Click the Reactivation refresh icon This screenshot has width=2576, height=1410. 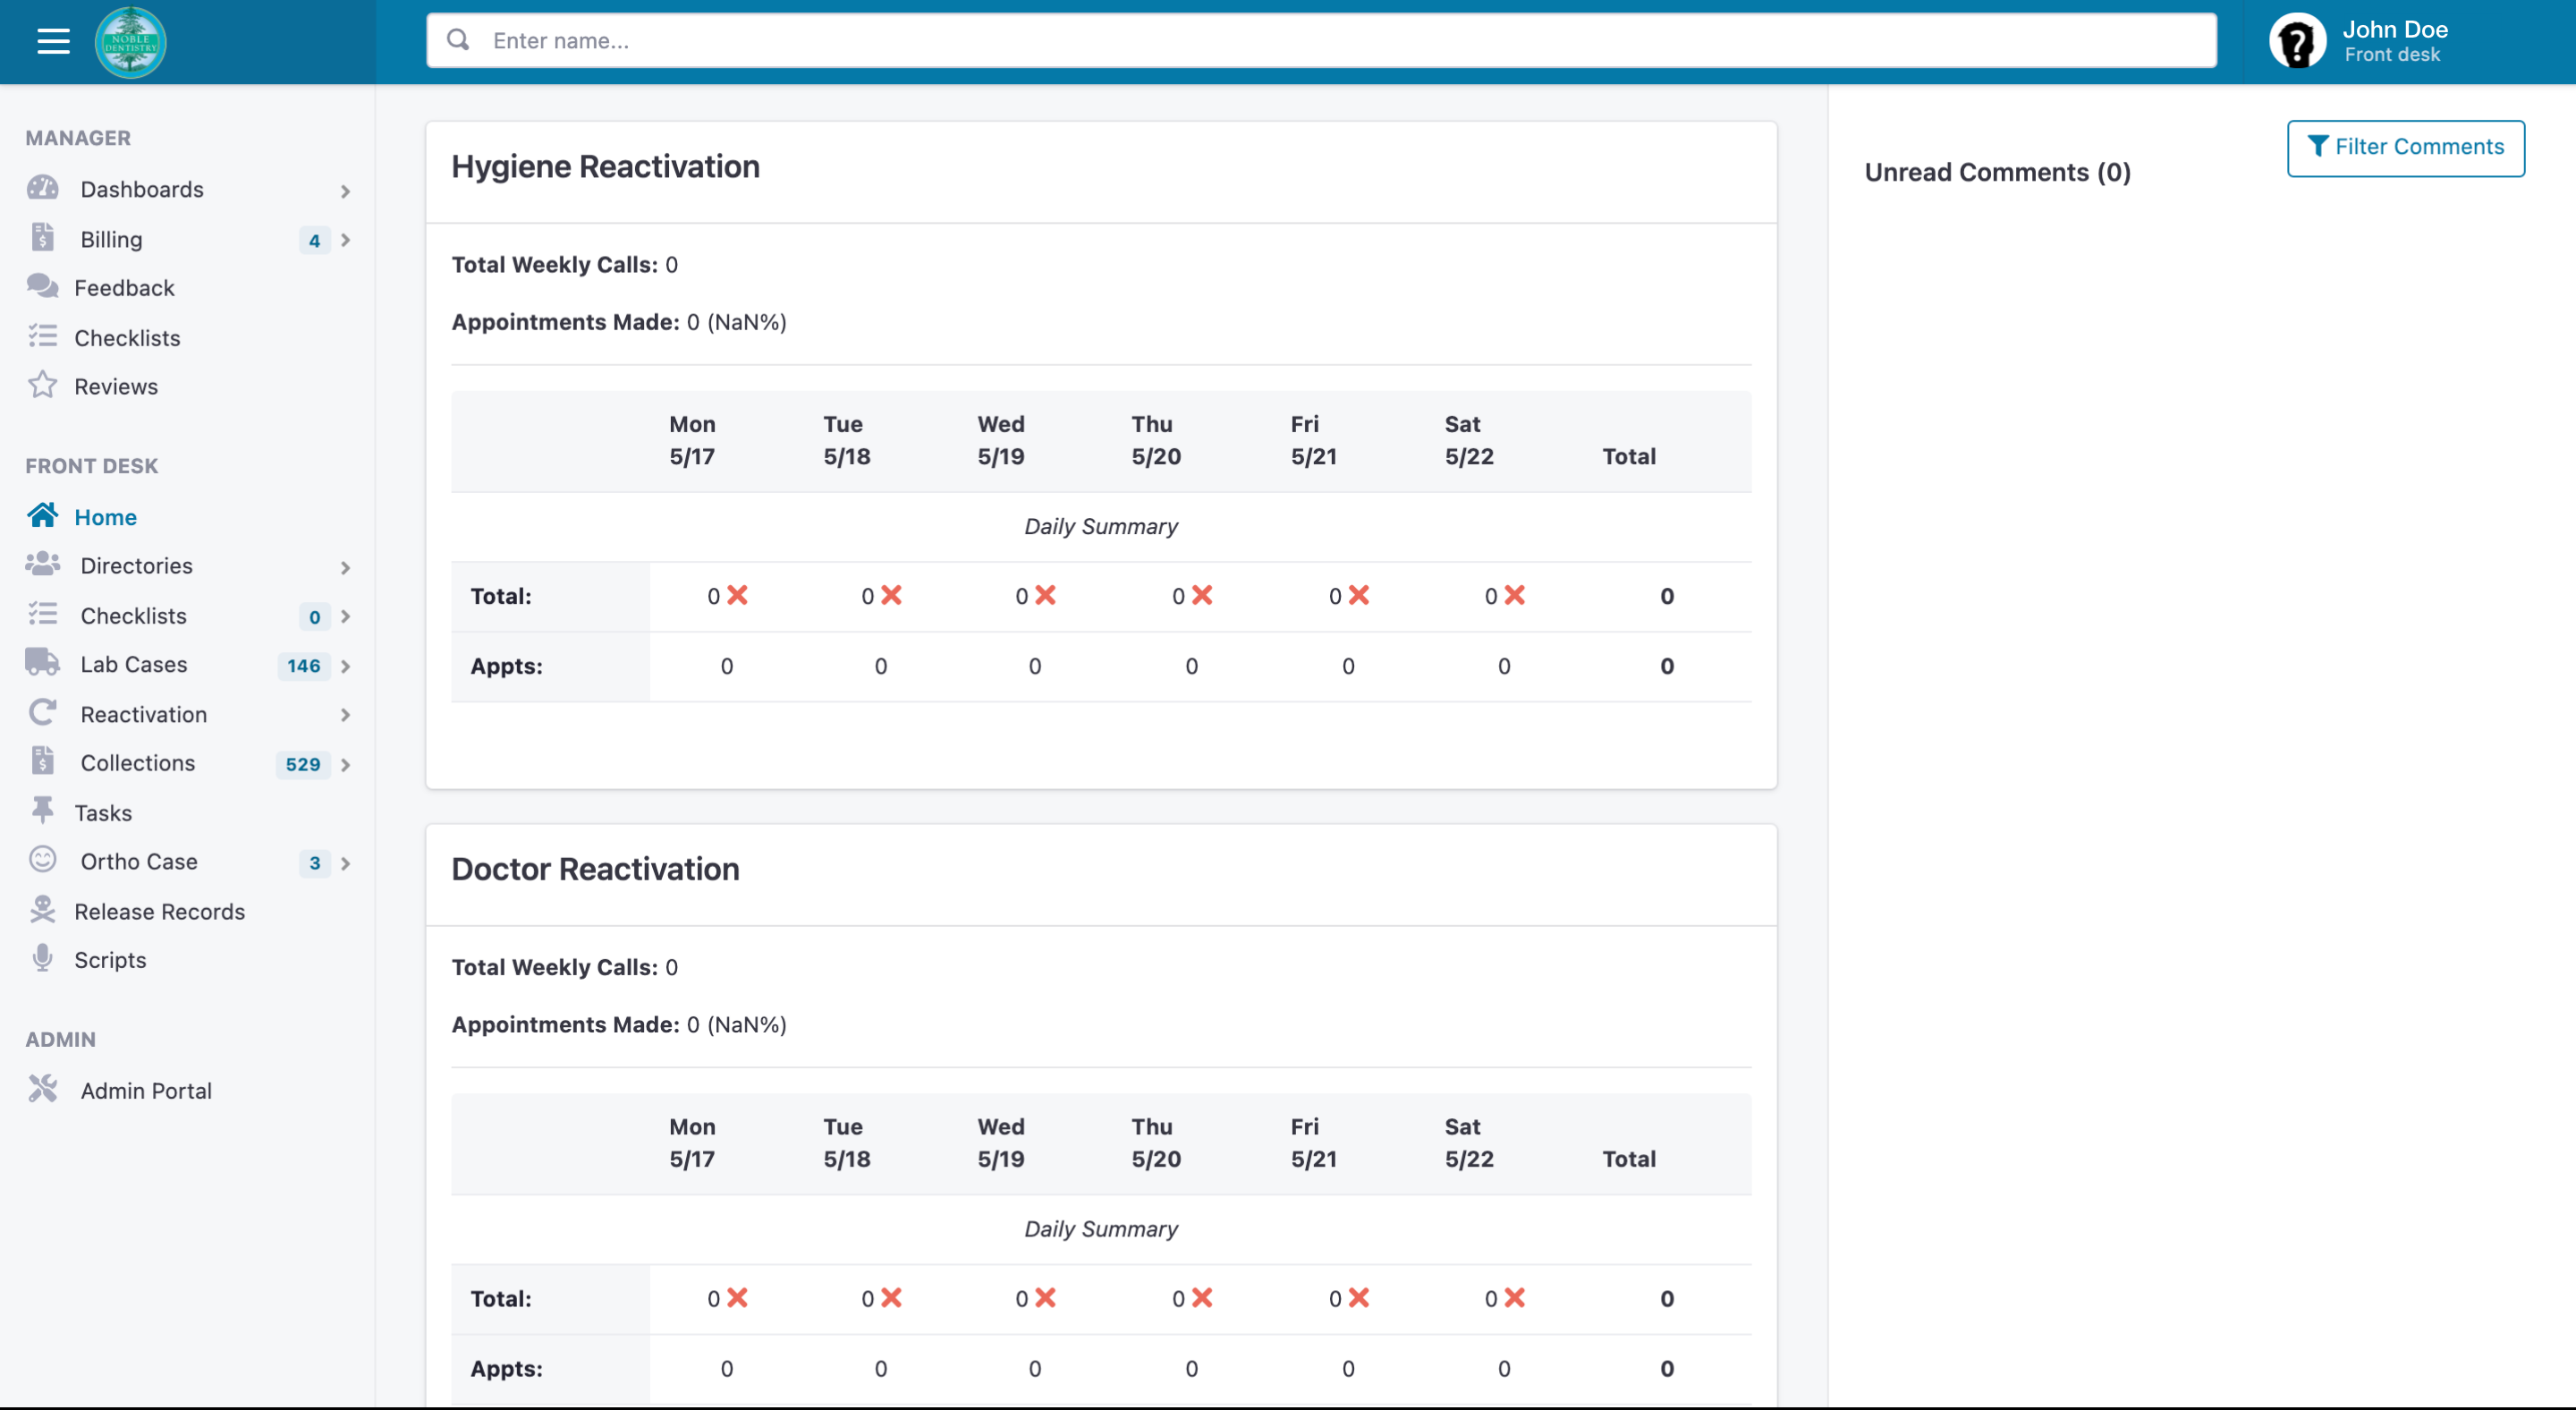pos(43,712)
